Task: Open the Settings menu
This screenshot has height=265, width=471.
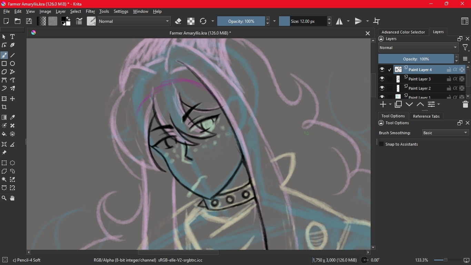Action: tap(121, 11)
